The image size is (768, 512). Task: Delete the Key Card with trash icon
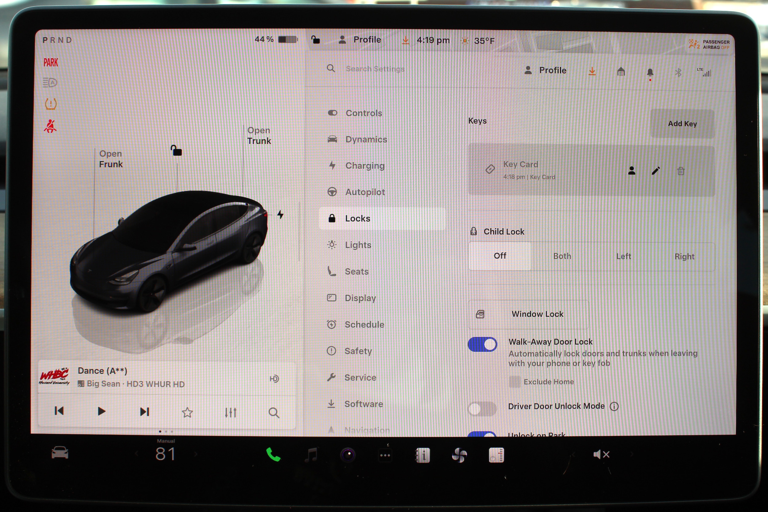[x=680, y=171]
